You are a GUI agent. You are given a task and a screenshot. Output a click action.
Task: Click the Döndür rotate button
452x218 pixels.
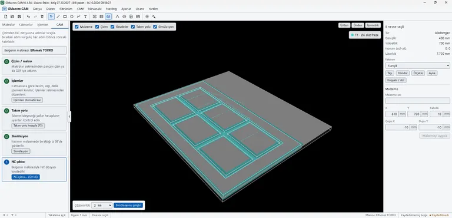click(403, 73)
